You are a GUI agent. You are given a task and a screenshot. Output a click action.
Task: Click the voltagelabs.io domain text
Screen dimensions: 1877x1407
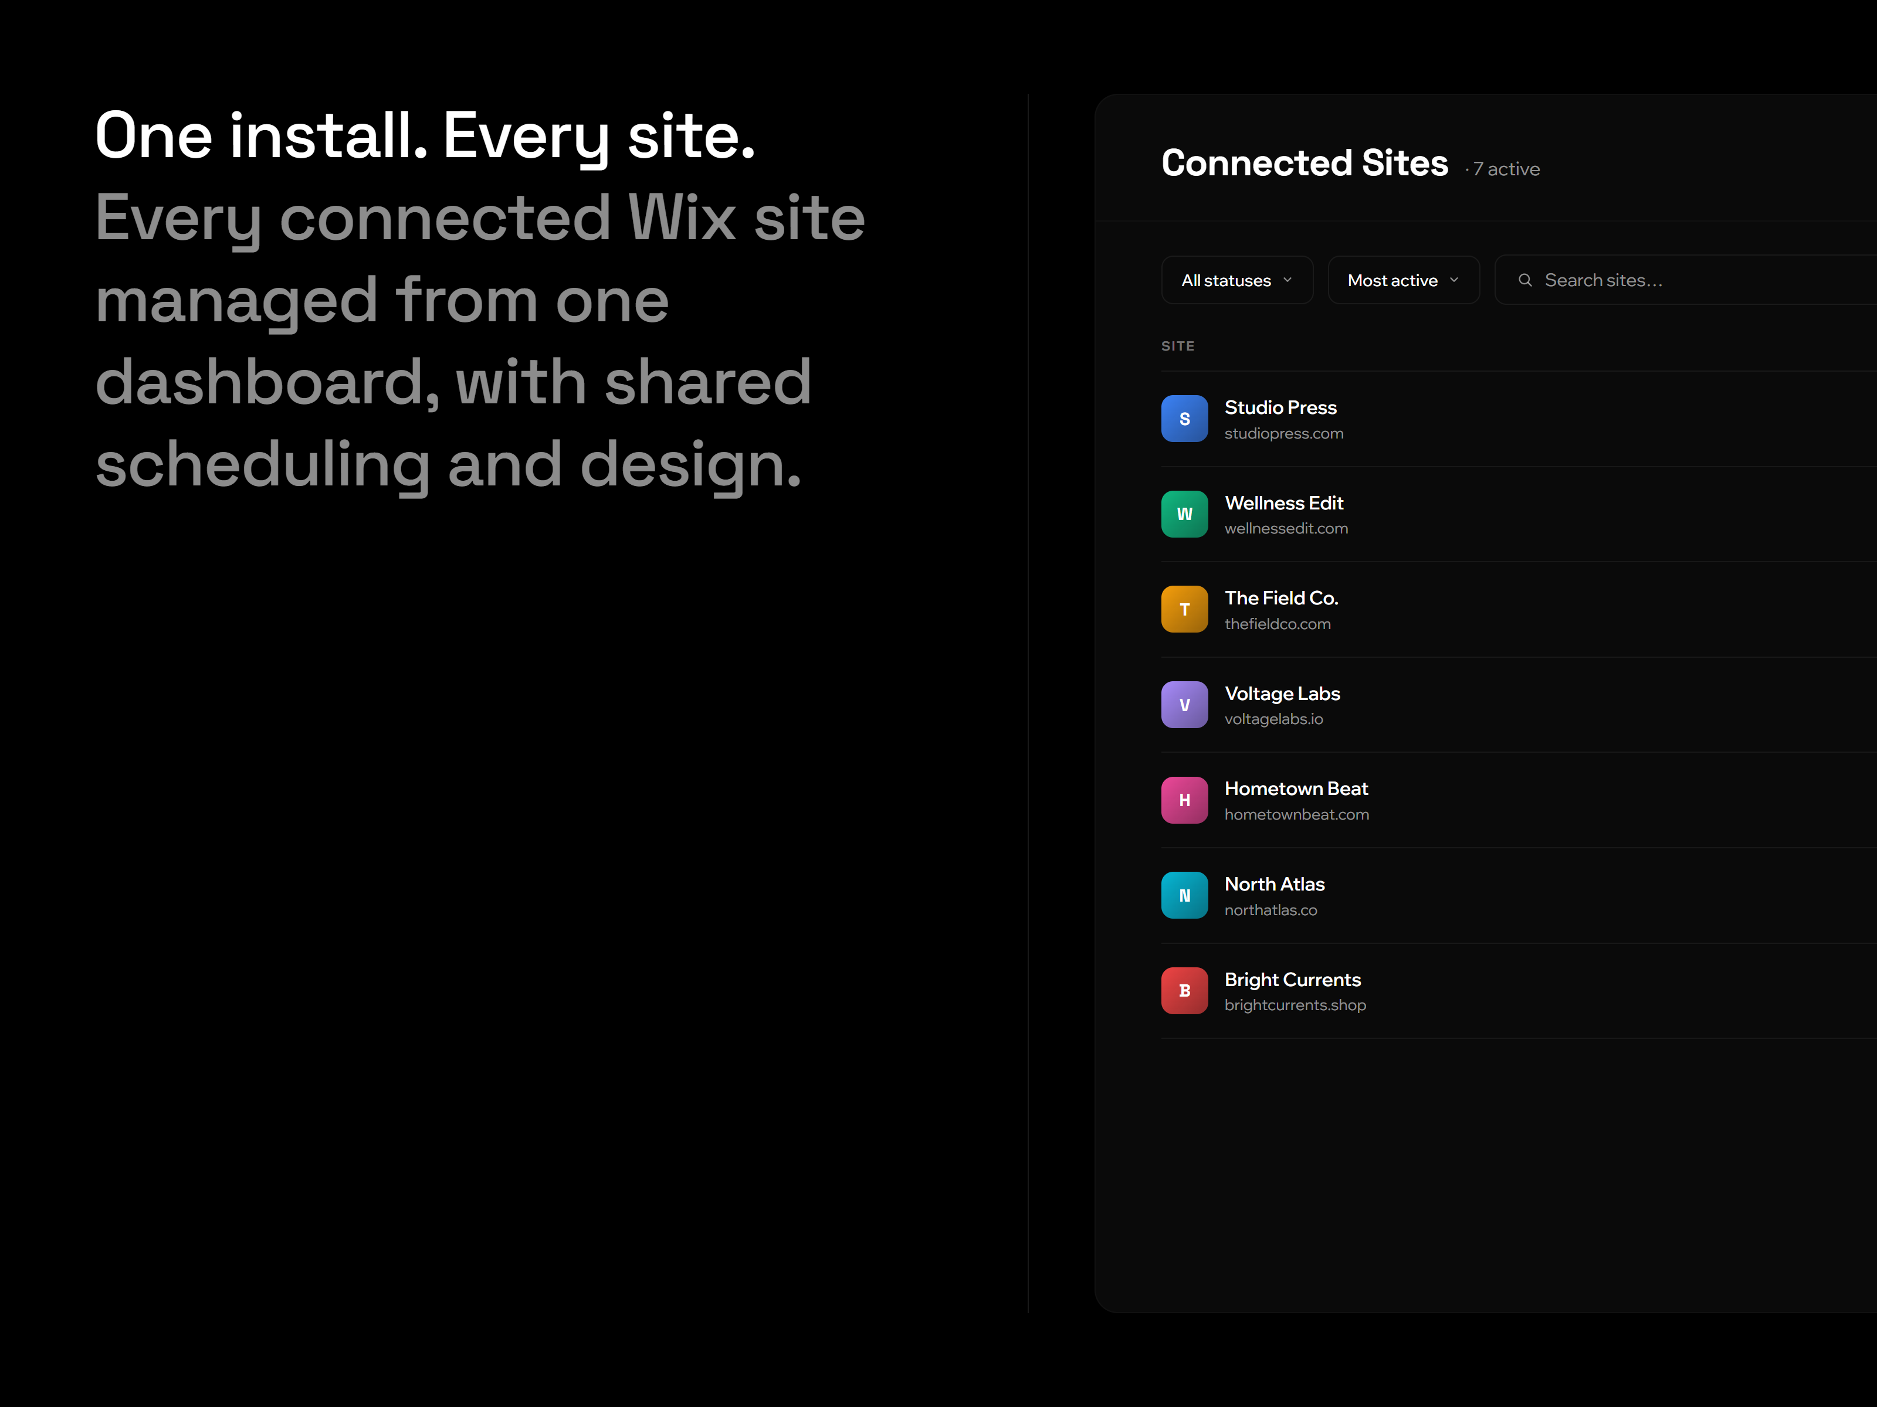(x=1273, y=719)
